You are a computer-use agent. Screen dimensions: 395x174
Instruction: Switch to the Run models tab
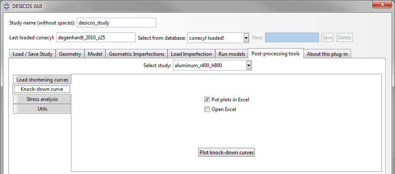click(x=232, y=54)
